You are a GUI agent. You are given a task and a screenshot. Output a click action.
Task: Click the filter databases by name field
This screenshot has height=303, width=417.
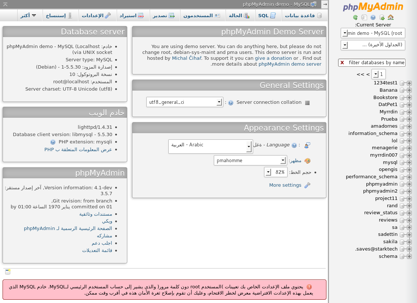376,63
